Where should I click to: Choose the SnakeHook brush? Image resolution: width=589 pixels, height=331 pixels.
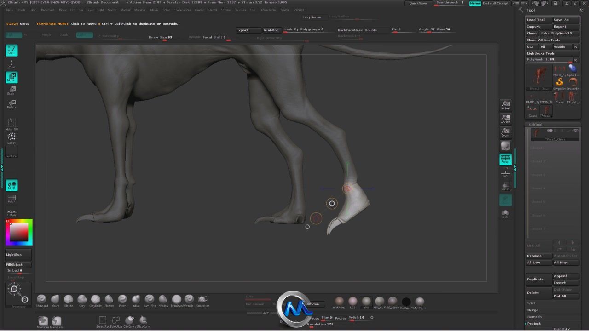[203, 301]
